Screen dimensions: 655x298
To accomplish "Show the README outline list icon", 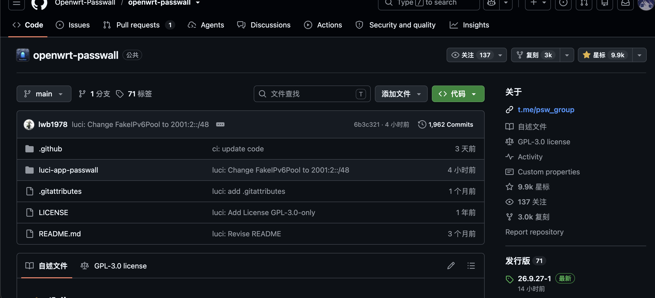I will pyautogui.click(x=471, y=266).
